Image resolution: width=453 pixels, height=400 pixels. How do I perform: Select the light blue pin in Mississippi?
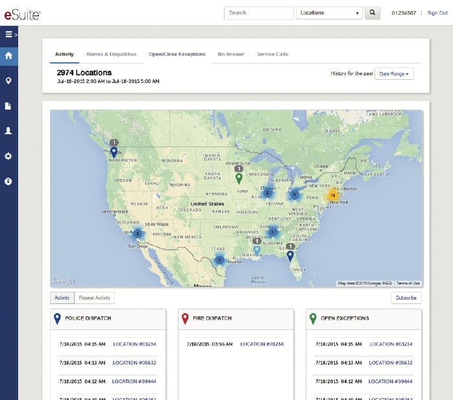coord(256,250)
